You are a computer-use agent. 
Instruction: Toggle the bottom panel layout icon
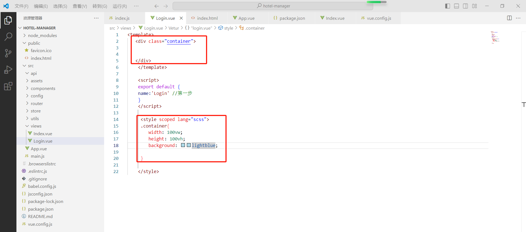tap(456, 6)
